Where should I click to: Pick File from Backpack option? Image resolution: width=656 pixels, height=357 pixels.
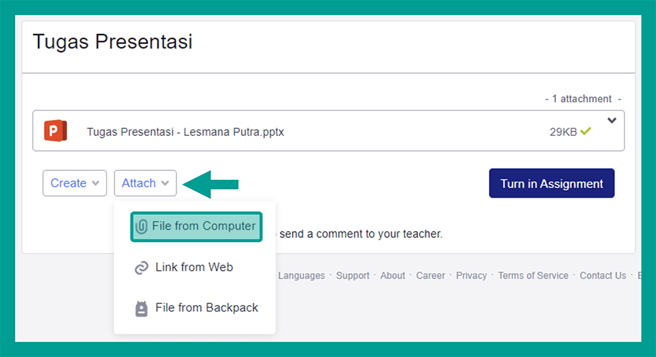206,307
